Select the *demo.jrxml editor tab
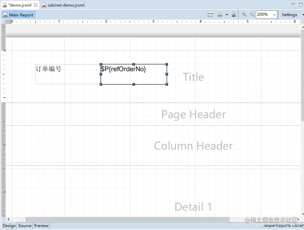 coord(20,5)
